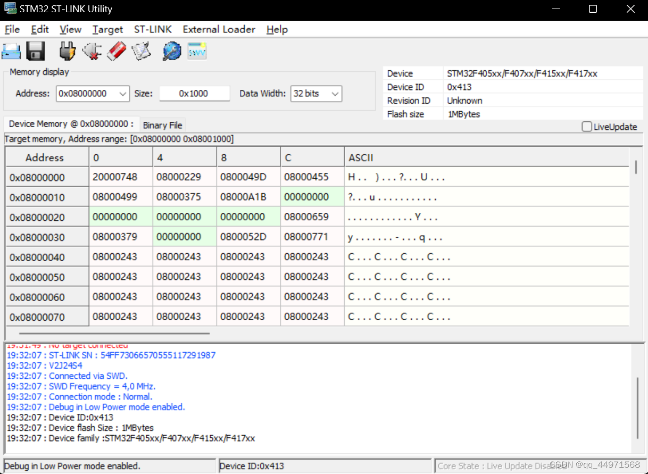Click the ASCII column header

click(x=487, y=157)
